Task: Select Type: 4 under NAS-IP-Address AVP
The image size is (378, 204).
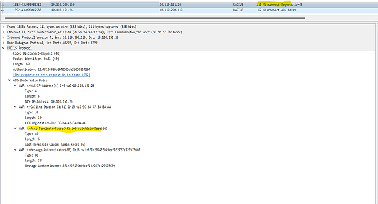Action: (31, 91)
